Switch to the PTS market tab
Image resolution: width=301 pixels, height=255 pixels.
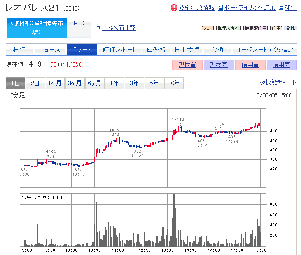[79, 24]
